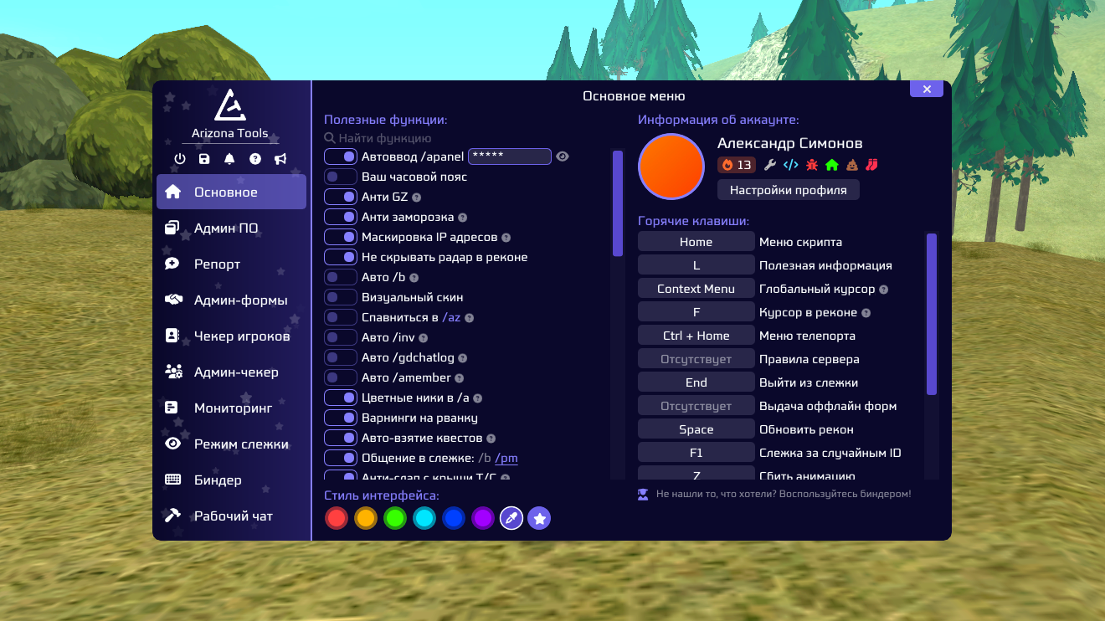
Task: Click the question mark help icon in sidebar
Action: pos(255,159)
